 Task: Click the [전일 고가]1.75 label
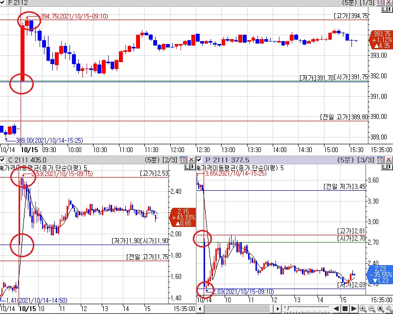point(147,257)
